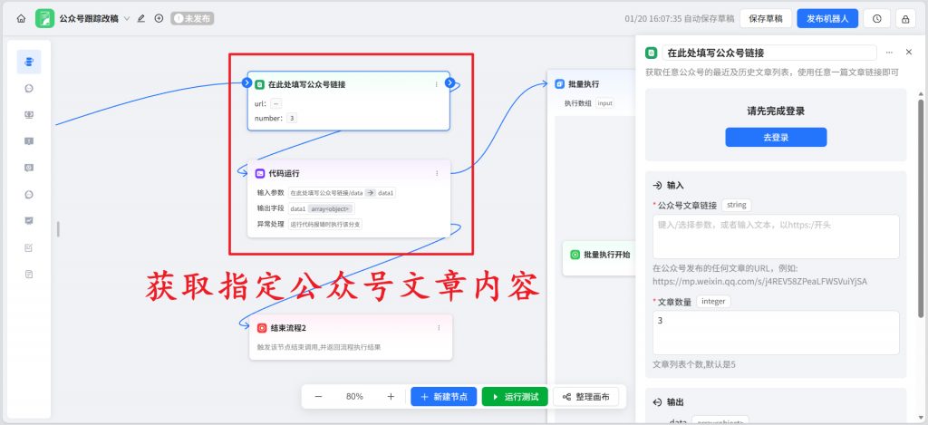This screenshot has height=425, width=928.
Task: Click the url value in the node
Action: [x=276, y=103]
